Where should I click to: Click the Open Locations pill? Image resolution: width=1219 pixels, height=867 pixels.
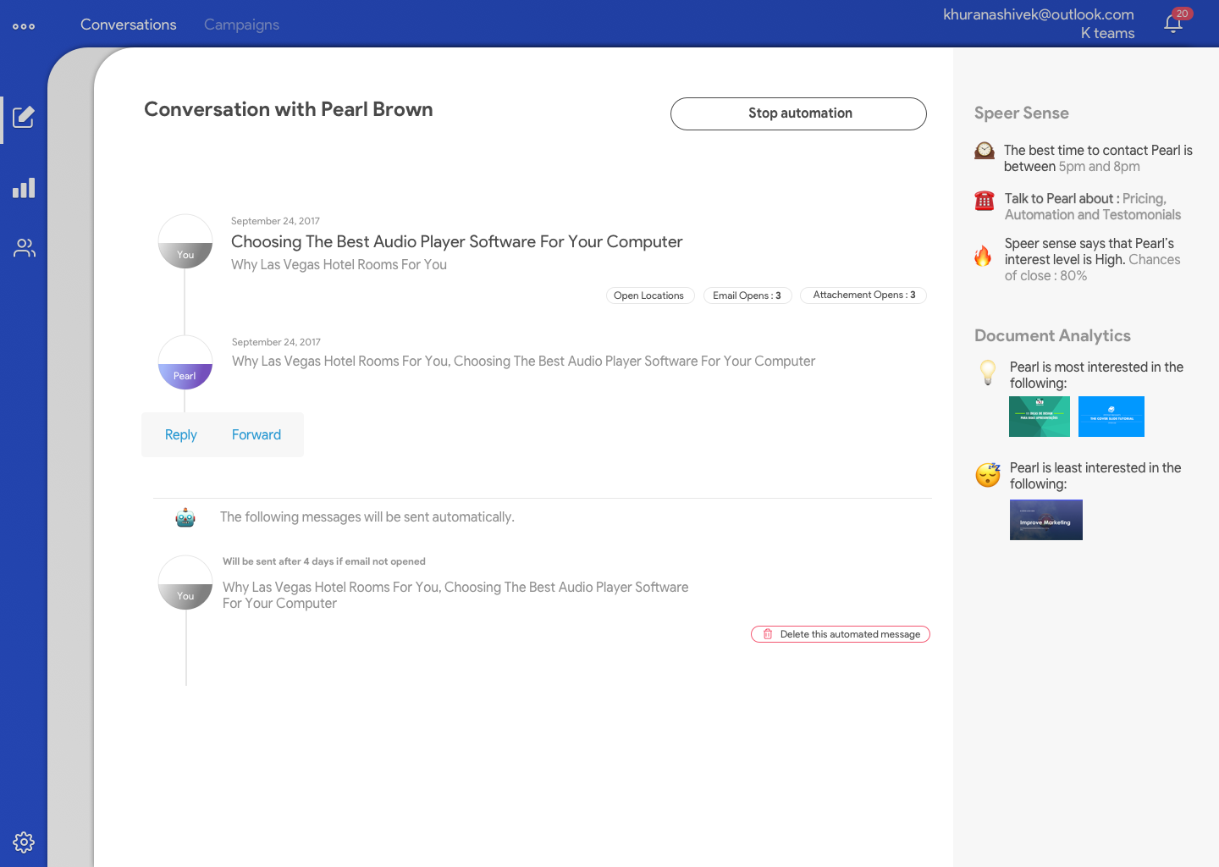649,295
